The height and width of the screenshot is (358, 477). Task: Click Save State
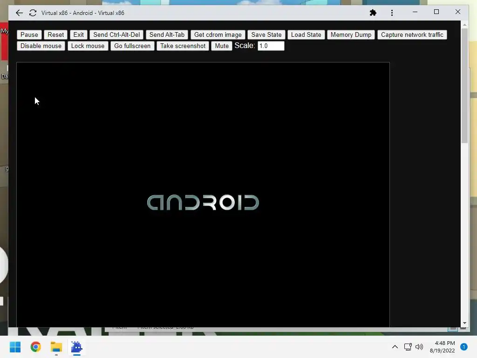266,34
